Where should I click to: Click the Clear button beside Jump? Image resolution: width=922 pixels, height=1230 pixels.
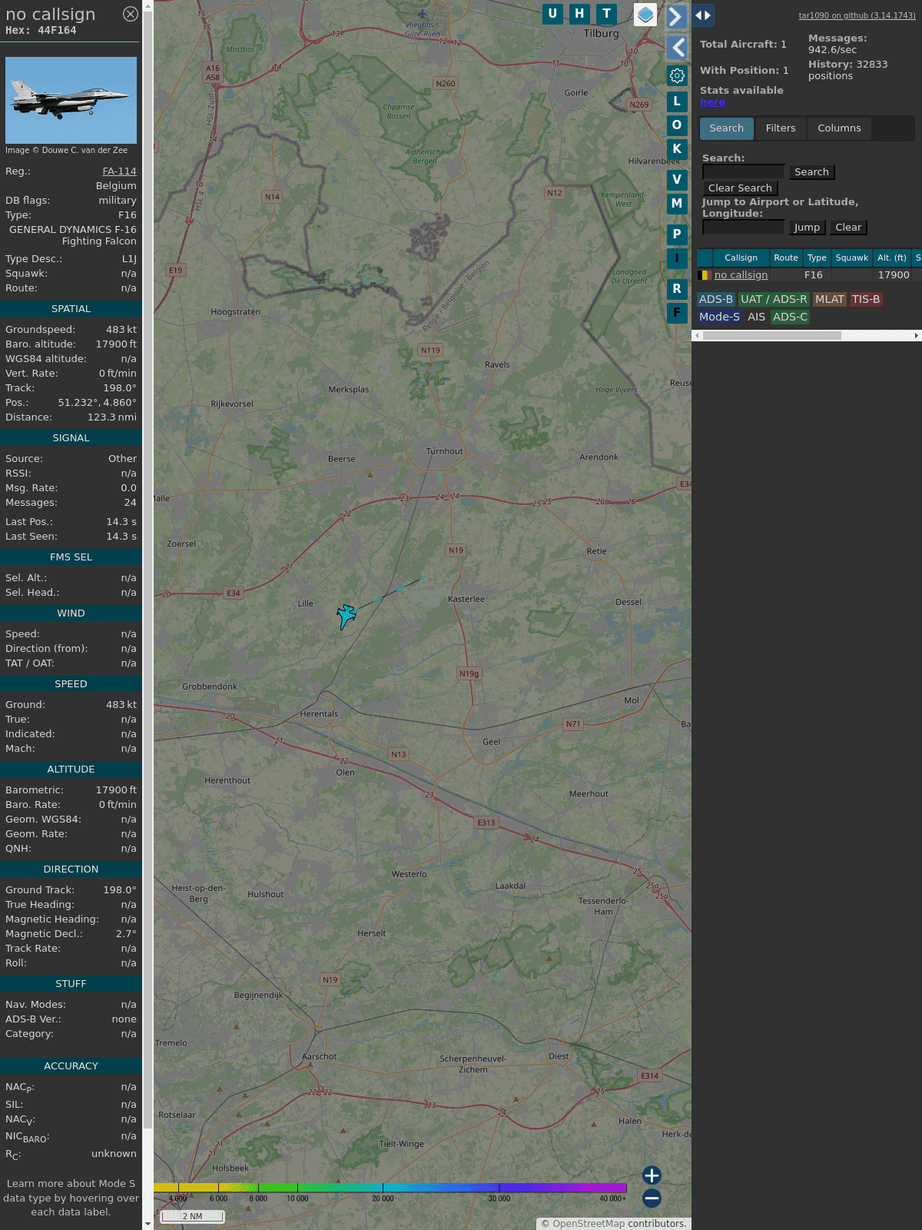(x=848, y=228)
